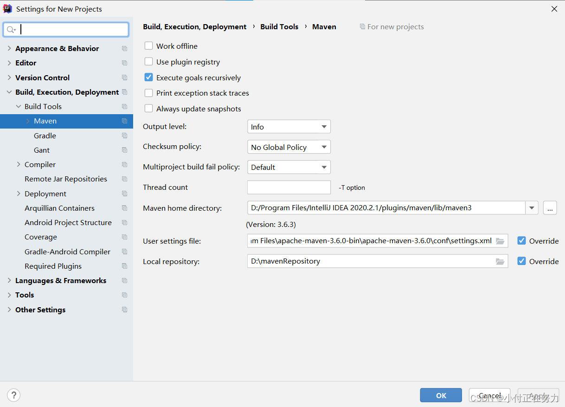The image size is (565, 407).
Task: Select Remote Jar Repositories in settings tree
Action: [66, 179]
